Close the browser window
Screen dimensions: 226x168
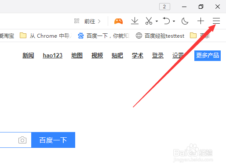(218, 7)
